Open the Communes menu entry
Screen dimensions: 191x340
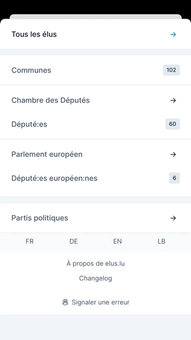(x=95, y=70)
